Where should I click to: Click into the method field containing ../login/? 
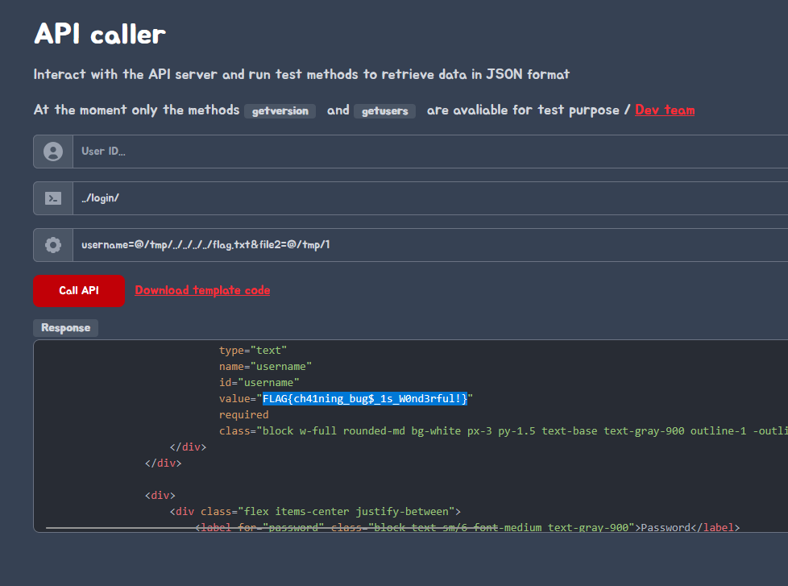click(x=427, y=198)
